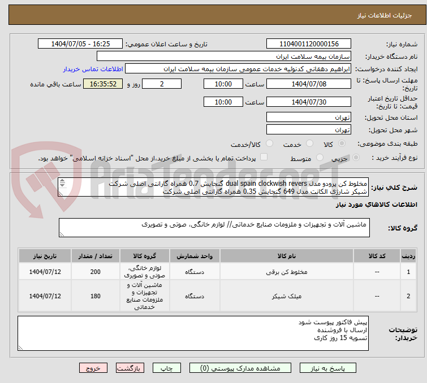Image resolution: width=427 pixels, height=383 pixels.
Task: Click the quantity cell 180
Action: pyautogui.click(x=96, y=296)
